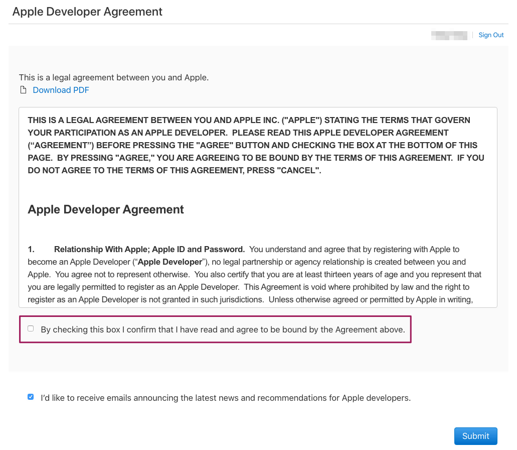
Task: Click 'This is a legal agreement' intro text
Action: point(114,77)
